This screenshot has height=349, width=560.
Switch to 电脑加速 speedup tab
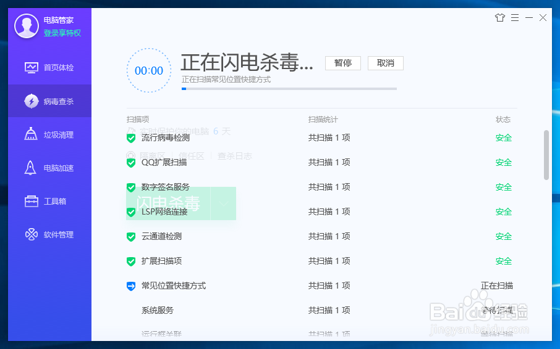[x=49, y=168]
